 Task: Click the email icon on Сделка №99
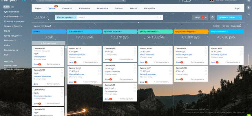tap(135, 88)
